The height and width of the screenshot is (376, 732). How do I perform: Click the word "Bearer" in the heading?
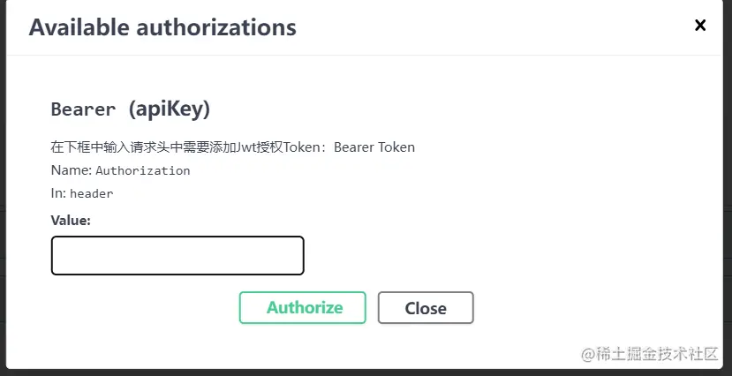(83, 109)
